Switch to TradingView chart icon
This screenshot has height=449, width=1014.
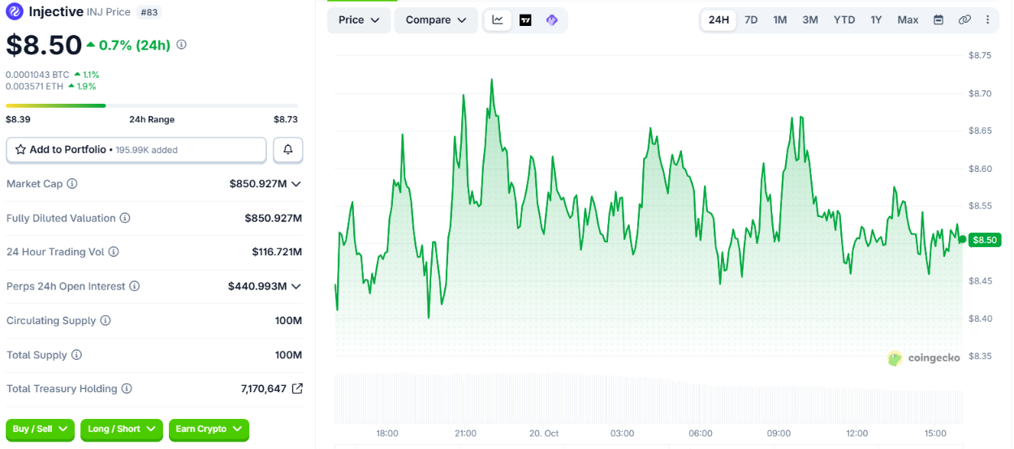coord(525,20)
